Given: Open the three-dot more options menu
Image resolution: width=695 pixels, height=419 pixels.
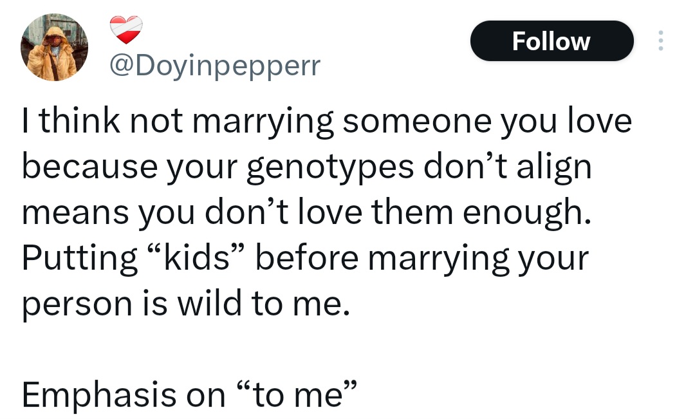Looking at the screenshot, I should point(660,41).
